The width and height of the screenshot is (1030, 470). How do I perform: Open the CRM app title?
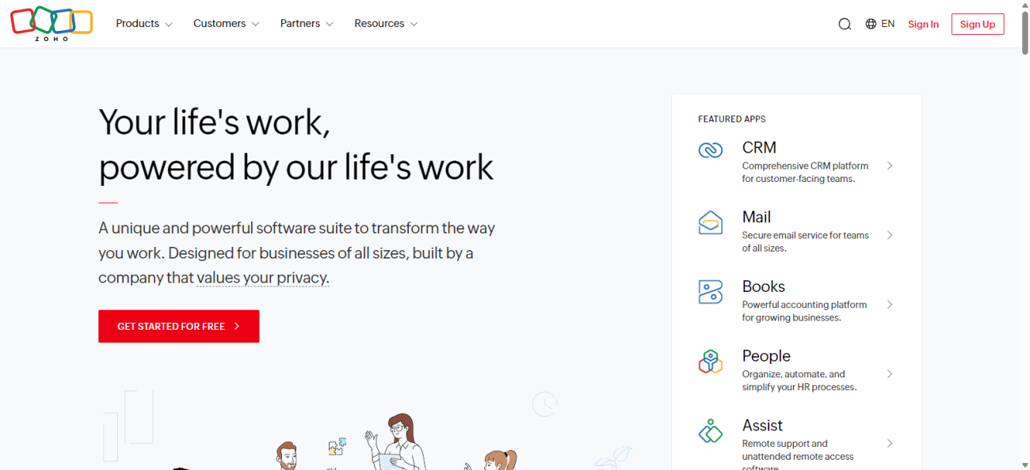(x=759, y=147)
